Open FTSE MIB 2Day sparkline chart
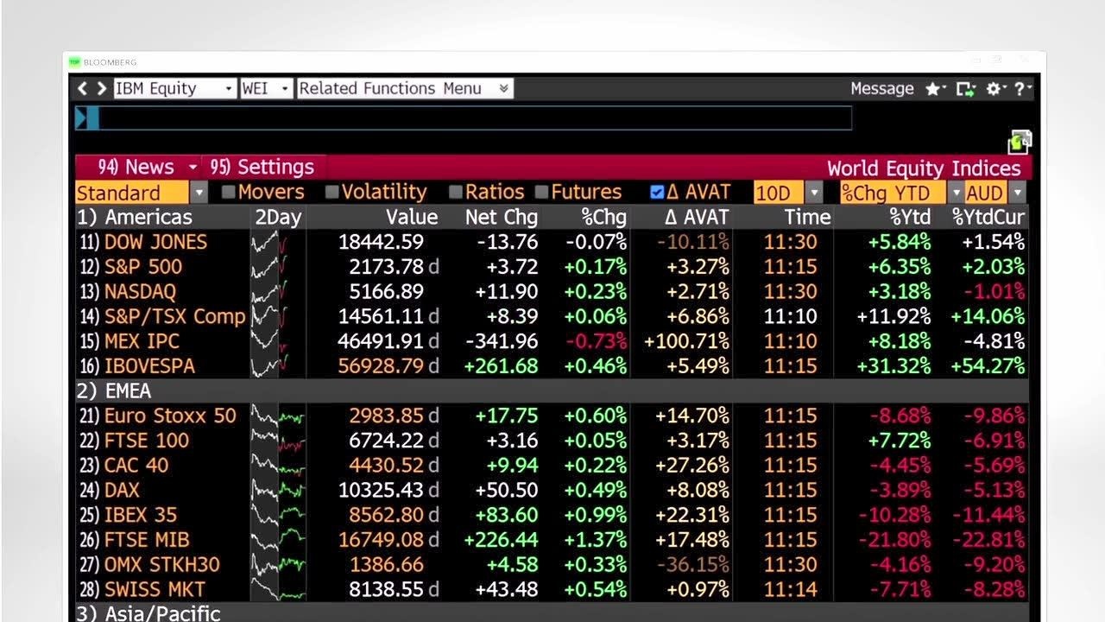This screenshot has height=622, width=1105. pyautogui.click(x=278, y=540)
